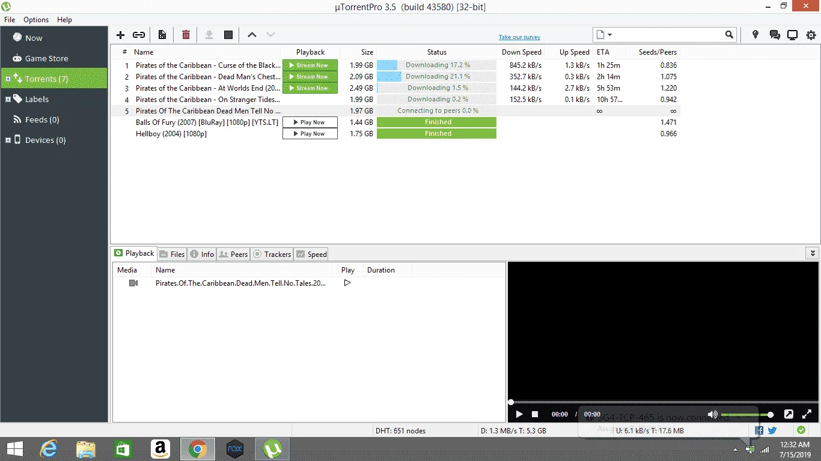This screenshot has width=821, height=461.
Task: Open Preferences with the gear icon
Action: tap(811, 35)
